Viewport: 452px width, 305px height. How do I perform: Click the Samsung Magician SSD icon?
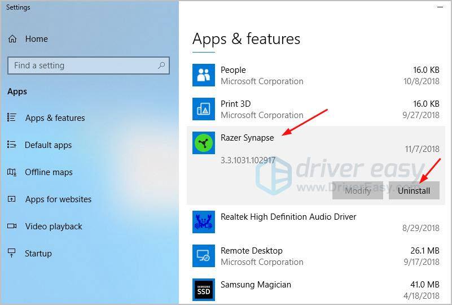click(x=204, y=290)
